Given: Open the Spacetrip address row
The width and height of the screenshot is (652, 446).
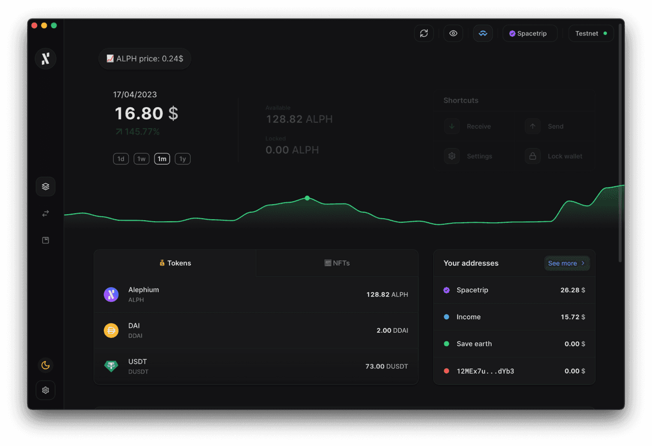Looking at the screenshot, I should [x=515, y=290].
